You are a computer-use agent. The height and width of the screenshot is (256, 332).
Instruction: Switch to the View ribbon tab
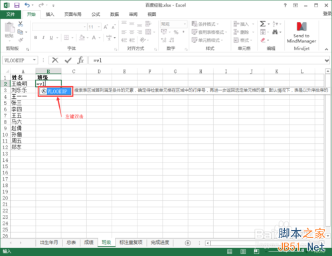(x=152, y=15)
